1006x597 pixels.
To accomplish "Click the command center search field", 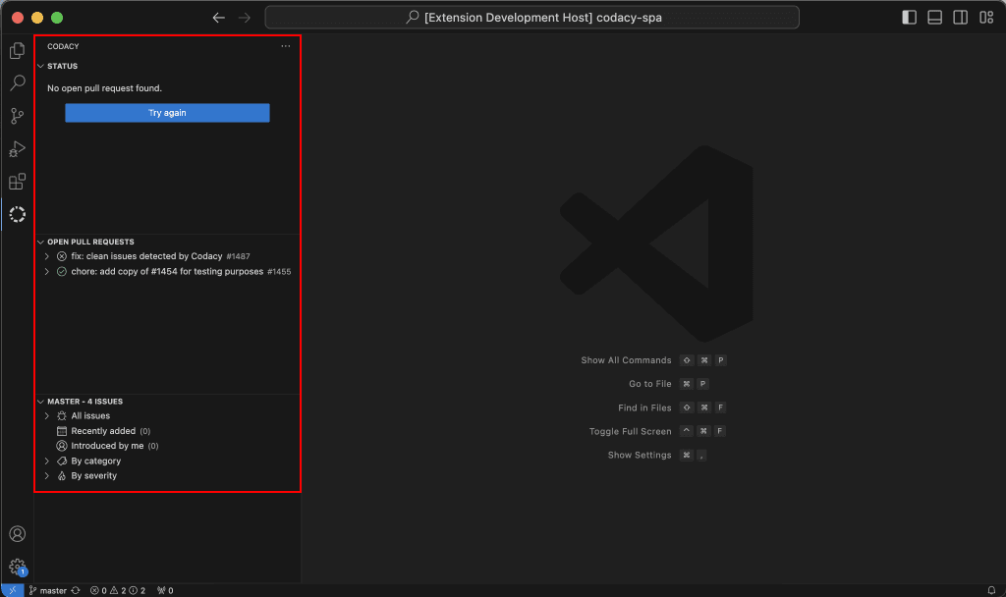I will 531,18.
